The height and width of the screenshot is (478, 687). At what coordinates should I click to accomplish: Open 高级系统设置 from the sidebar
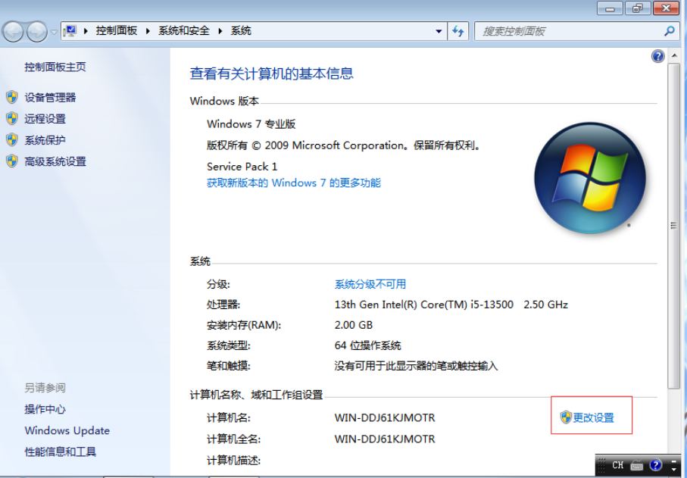tap(55, 161)
